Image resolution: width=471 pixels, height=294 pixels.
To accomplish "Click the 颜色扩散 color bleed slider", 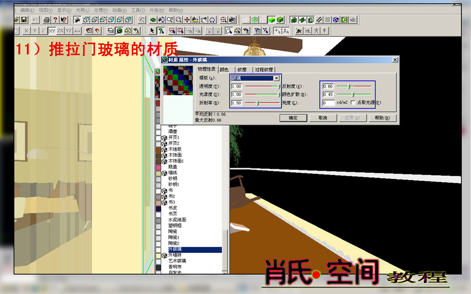I will tap(354, 95).
